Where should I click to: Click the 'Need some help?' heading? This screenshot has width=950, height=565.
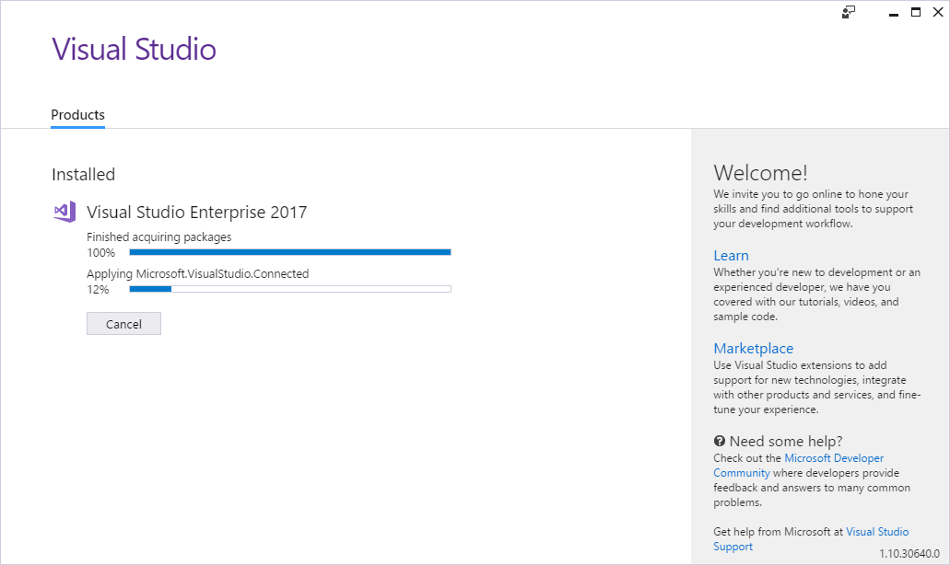pyautogui.click(x=786, y=441)
